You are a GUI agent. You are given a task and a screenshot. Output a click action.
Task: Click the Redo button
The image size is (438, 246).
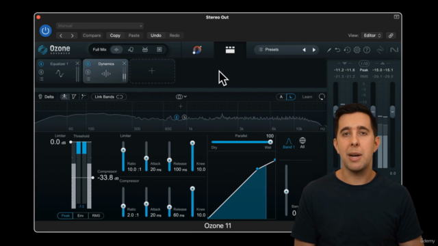point(175,36)
